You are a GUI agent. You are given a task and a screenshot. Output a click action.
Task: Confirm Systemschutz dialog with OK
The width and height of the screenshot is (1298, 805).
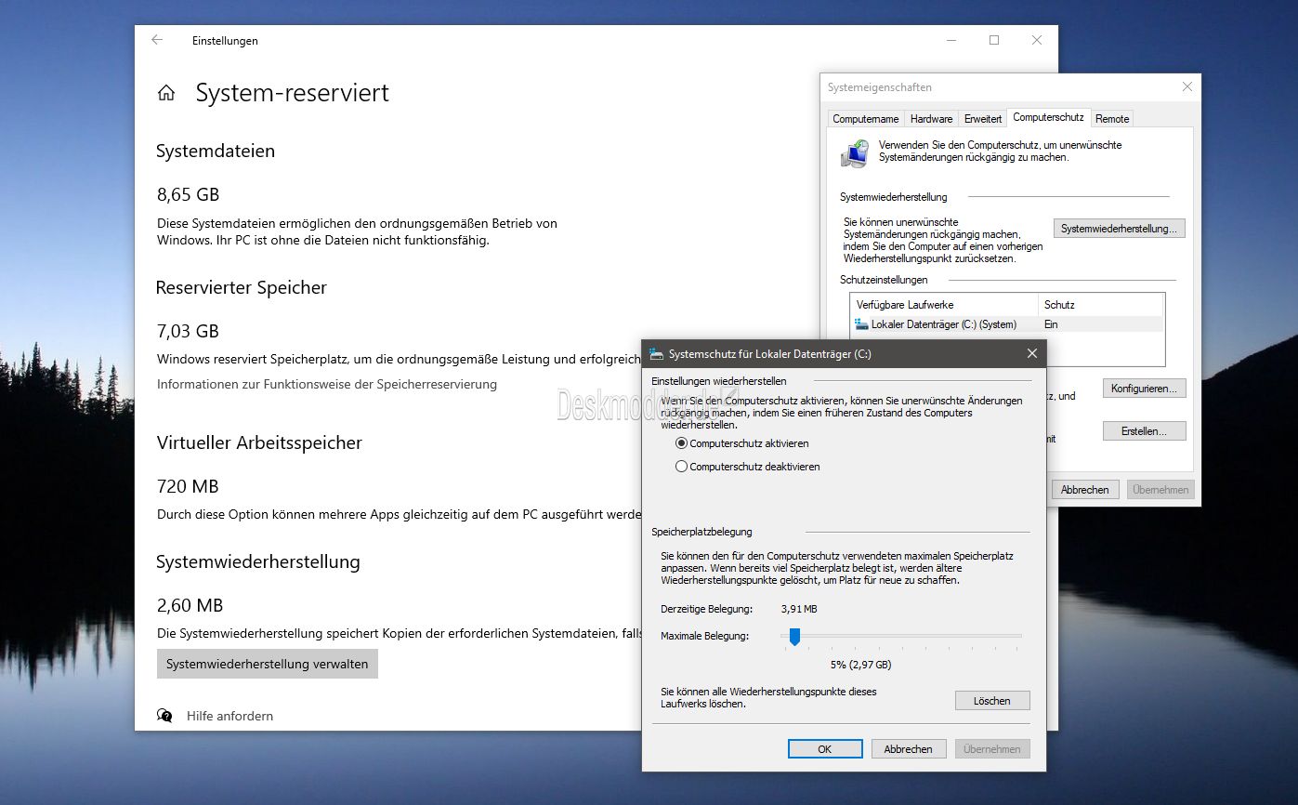pyautogui.click(x=825, y=749)
